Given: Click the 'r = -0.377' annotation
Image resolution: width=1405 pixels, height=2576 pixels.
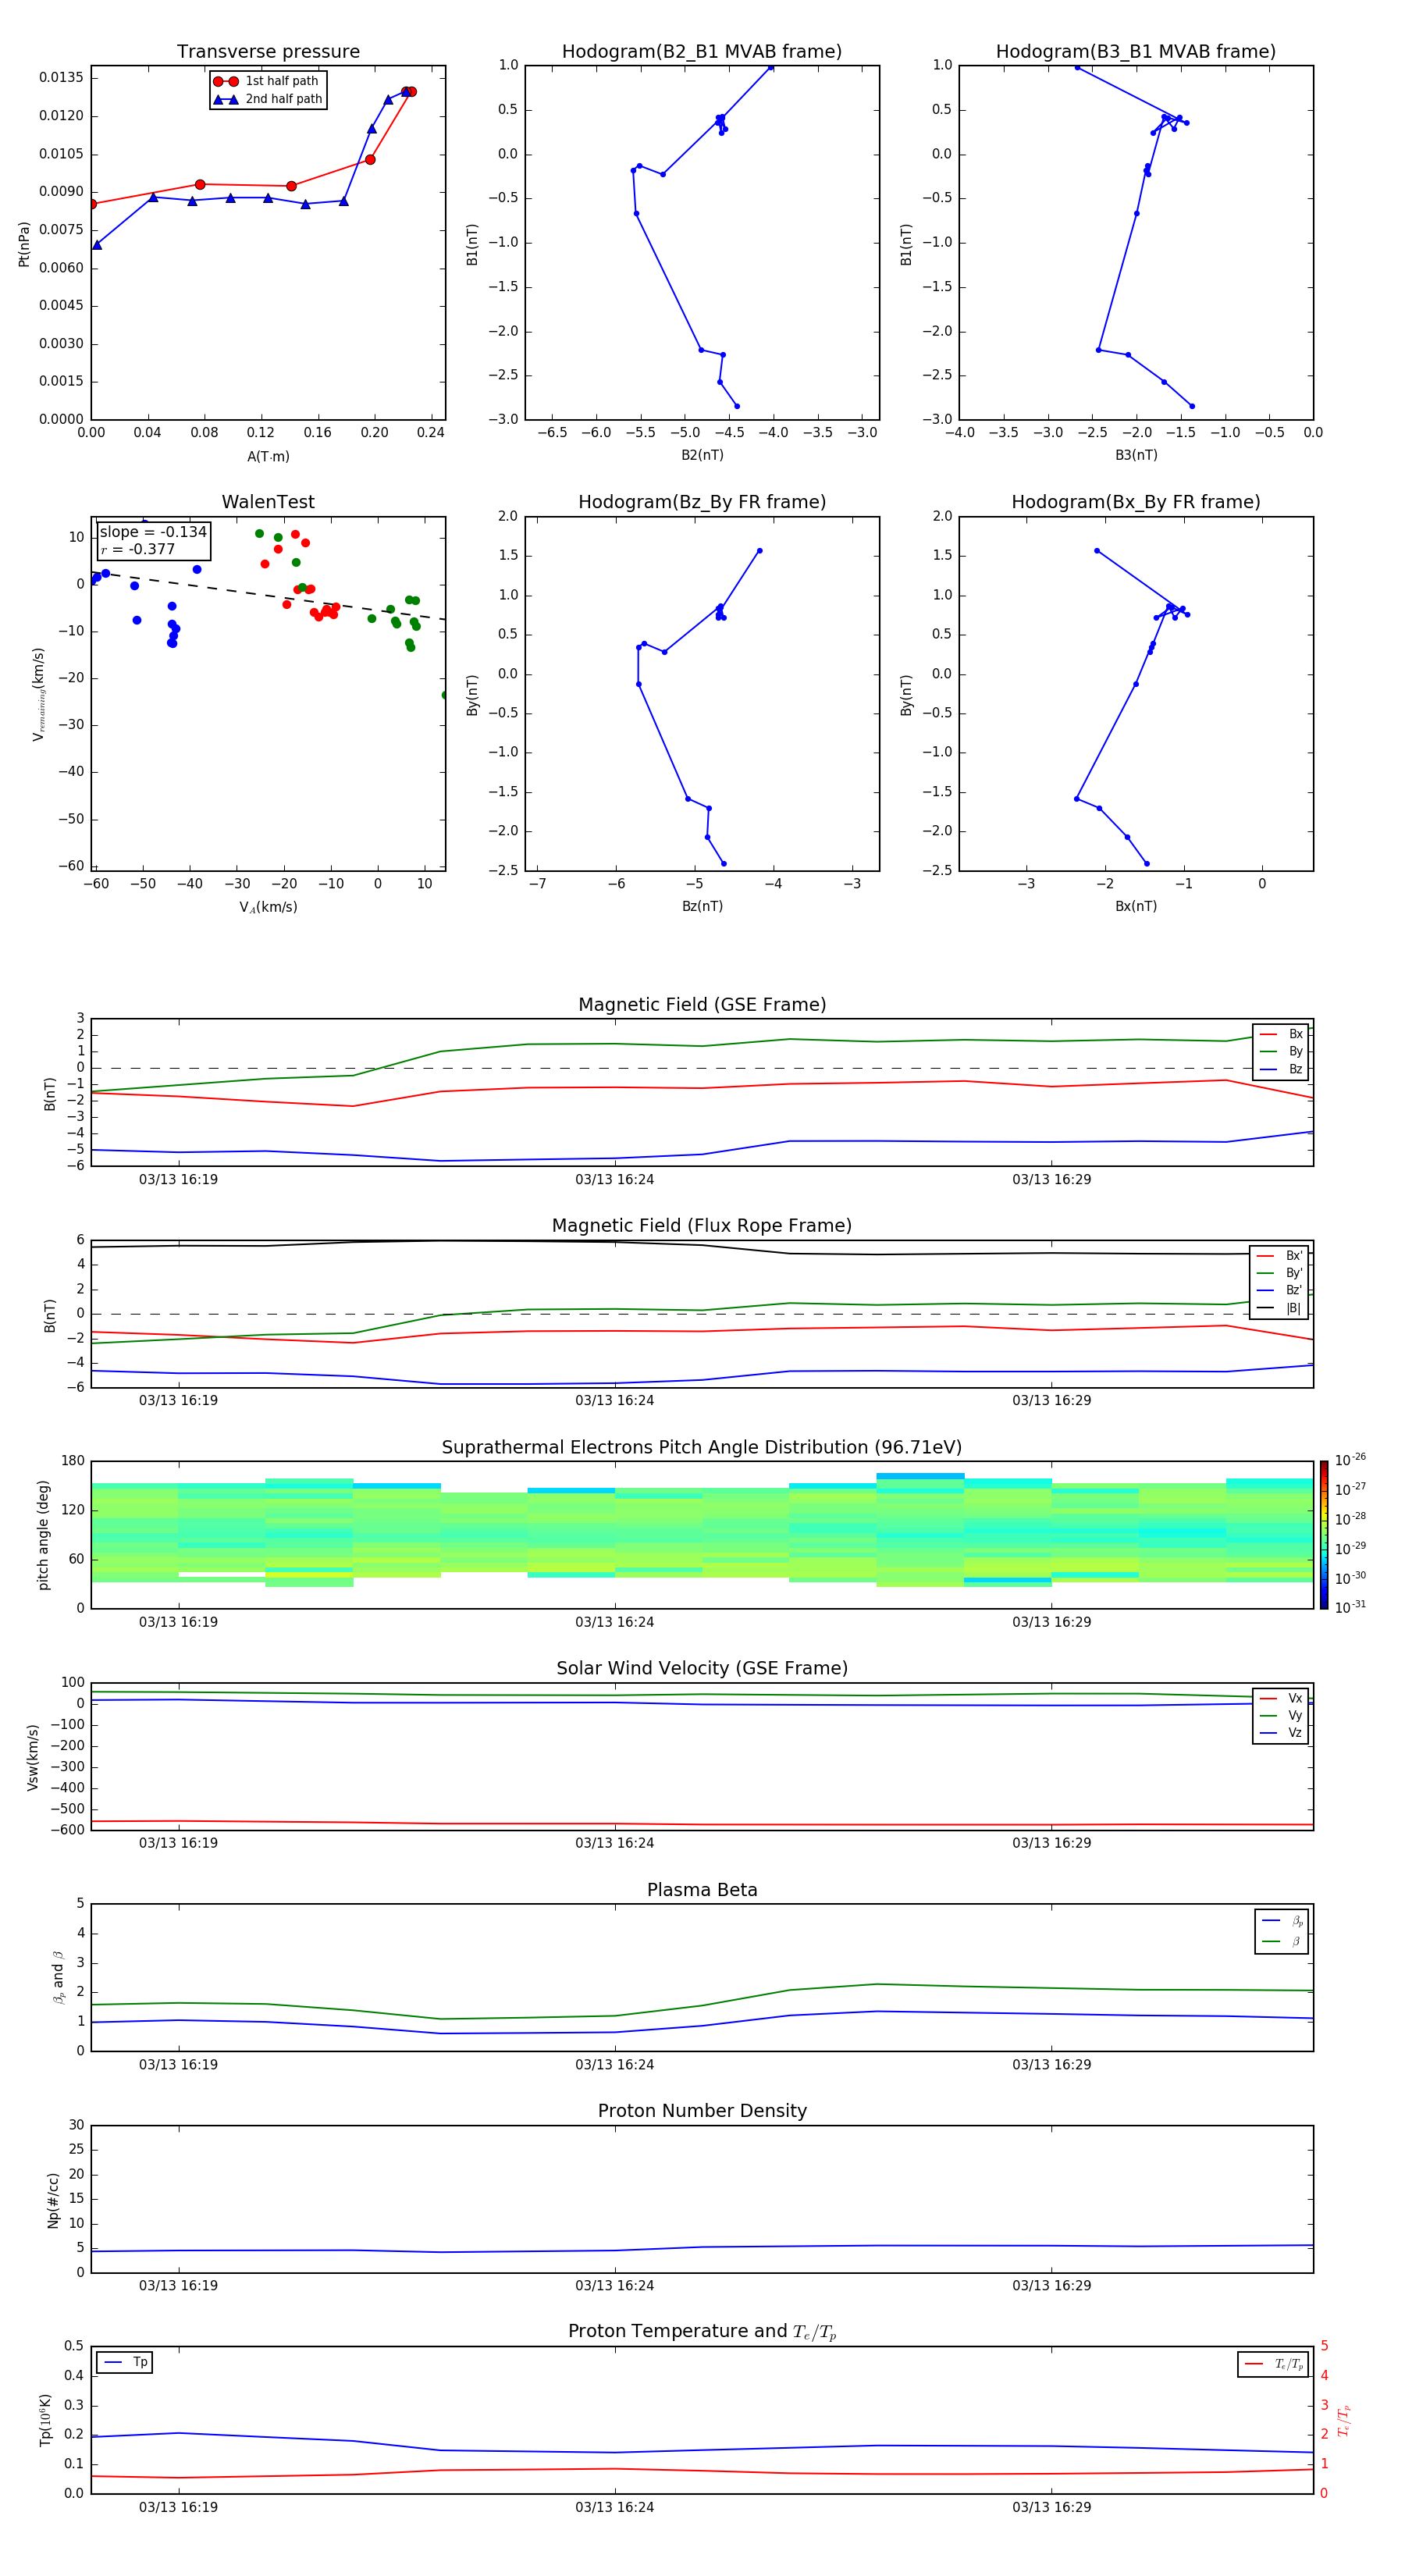Looking at the screenshot, I should (138, 549).
